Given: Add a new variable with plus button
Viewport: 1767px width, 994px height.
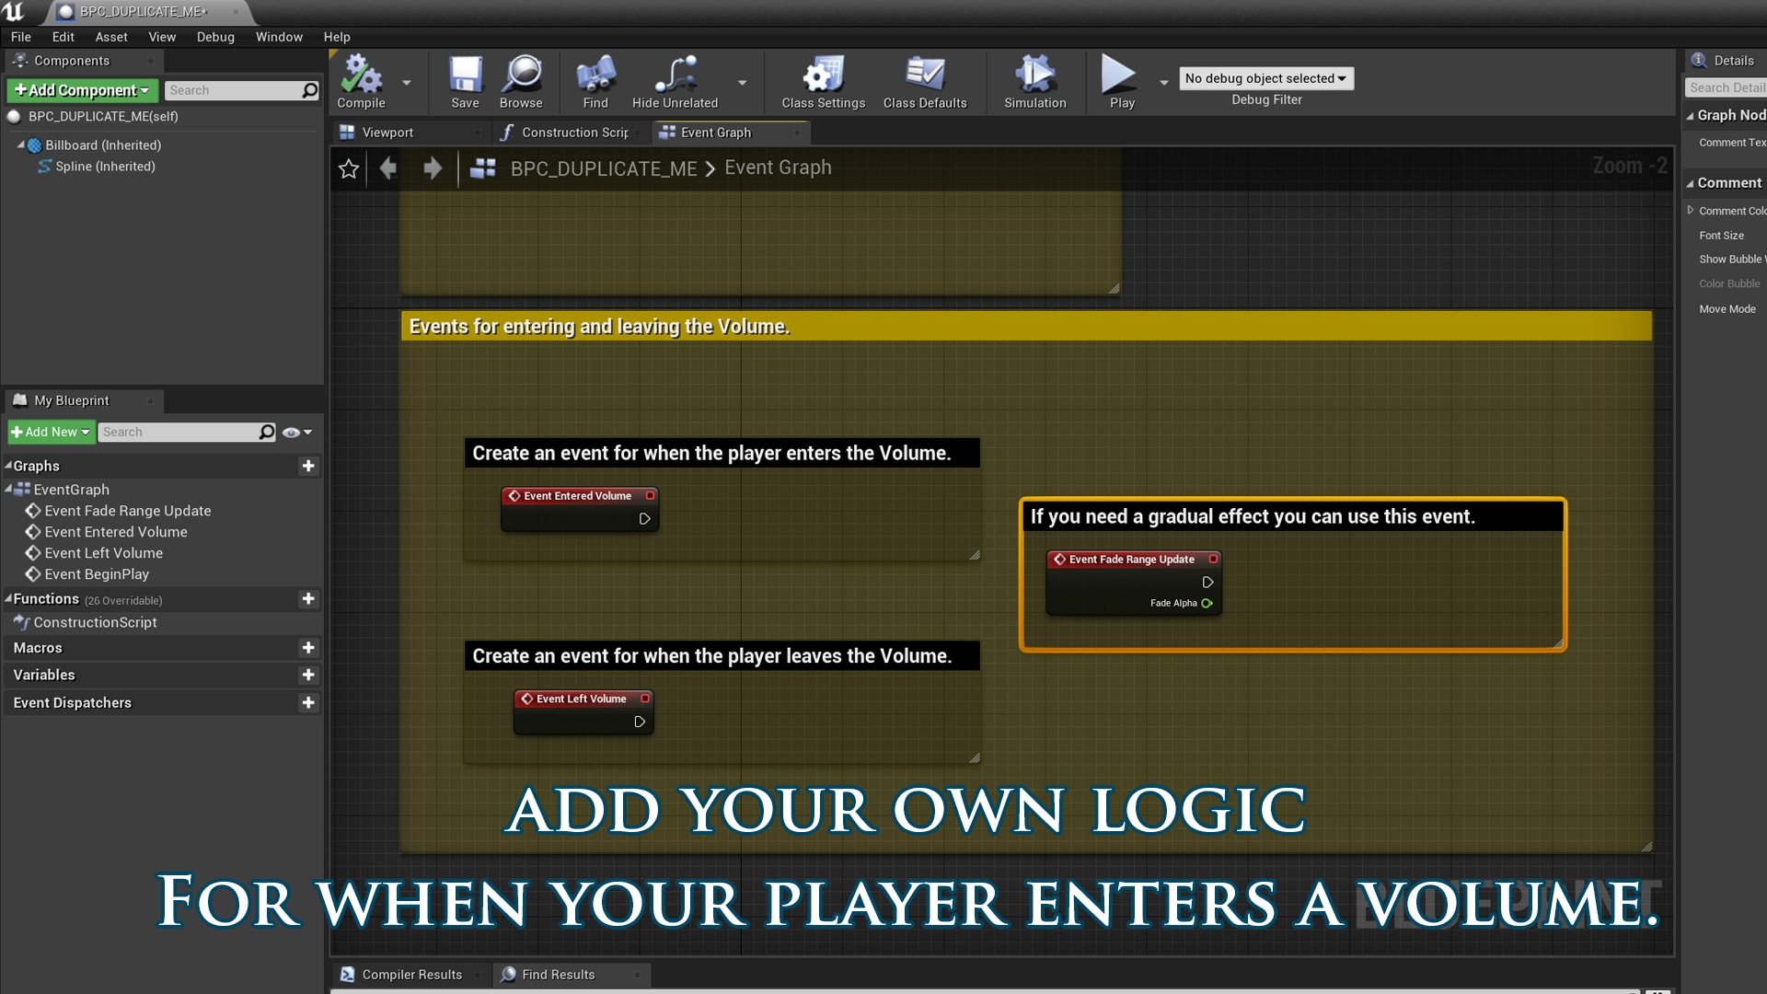Looking at the screenshot, I should pos(308,675).
